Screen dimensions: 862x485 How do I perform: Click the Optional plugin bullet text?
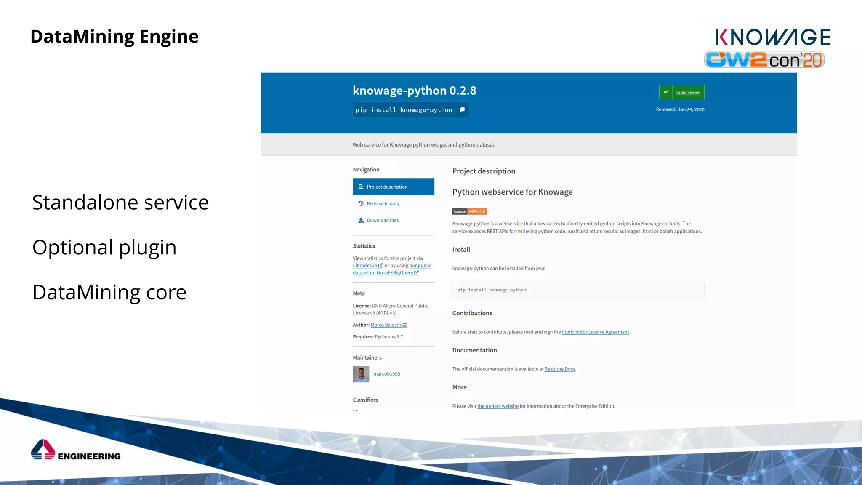[104, 248]
